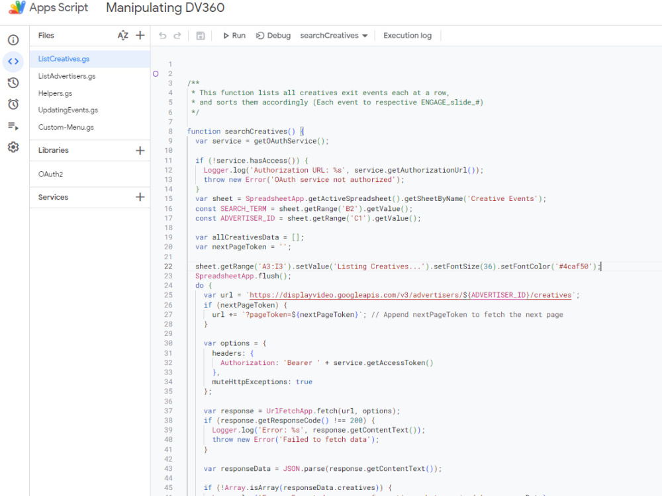Click 'var responseData = JSON.parse' line
This screenshot has width=662, height=496.
(x=322, y=469)
